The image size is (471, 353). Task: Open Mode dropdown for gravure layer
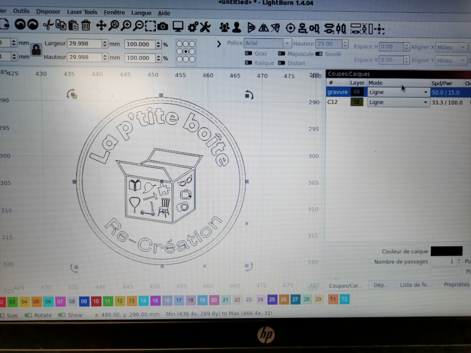(398, 92)
